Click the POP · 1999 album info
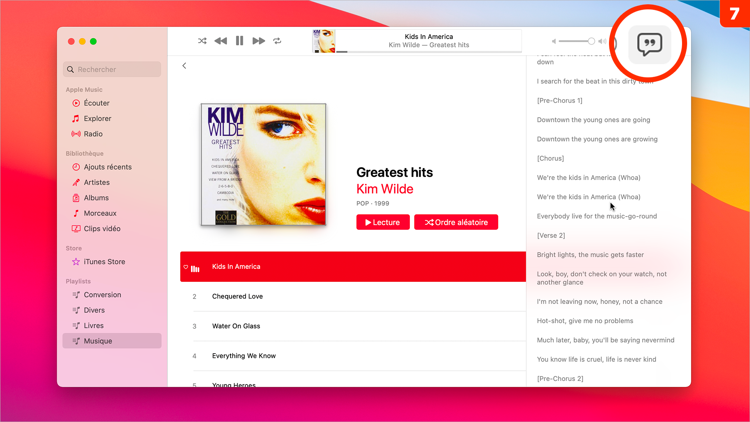 click(x=373, y=204)
